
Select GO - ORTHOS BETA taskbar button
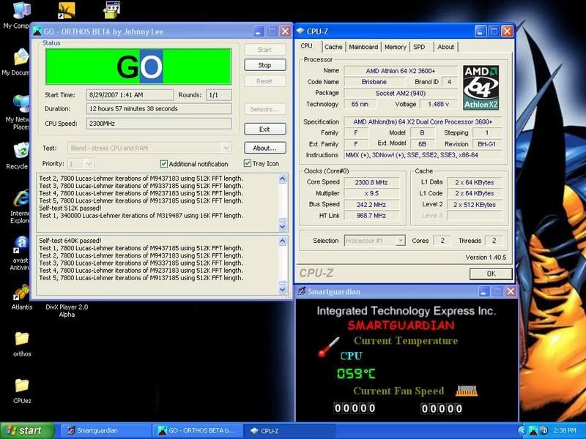[x=197, y=431]
